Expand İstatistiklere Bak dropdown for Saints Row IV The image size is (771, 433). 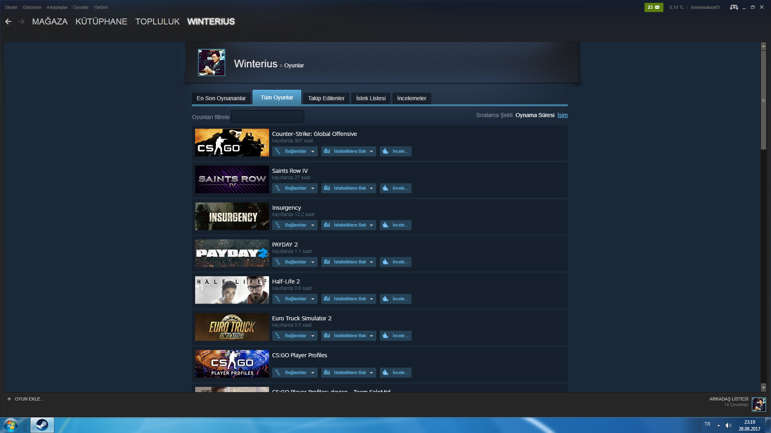click(371, 188)
